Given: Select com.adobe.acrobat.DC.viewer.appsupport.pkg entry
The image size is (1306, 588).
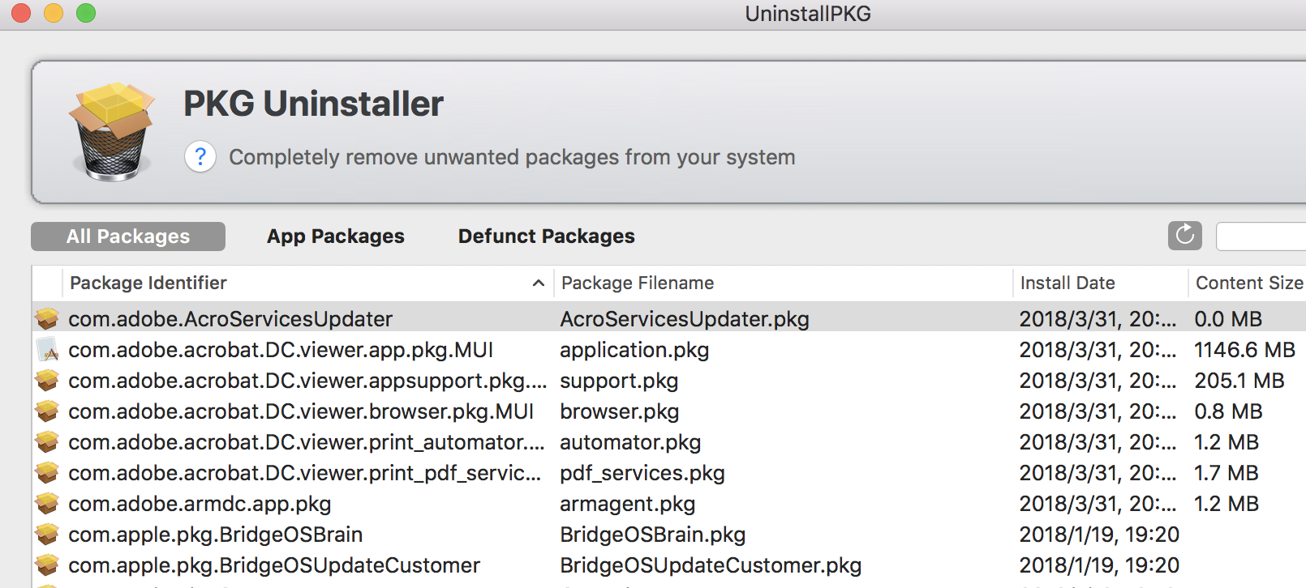Looking at the screenshot, I should 307,381.
